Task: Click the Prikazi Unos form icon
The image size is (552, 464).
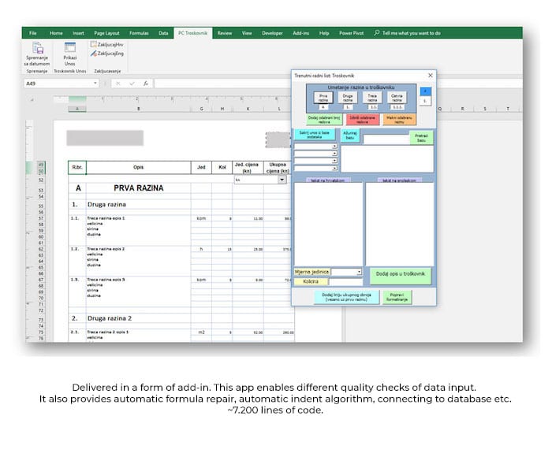Action: pos(69,47)
